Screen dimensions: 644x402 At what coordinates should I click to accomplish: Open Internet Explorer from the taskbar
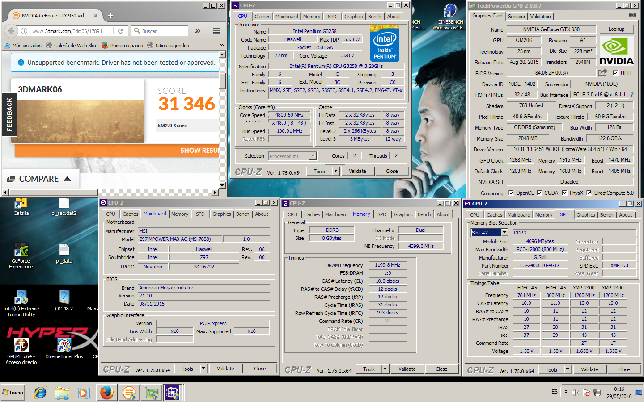click(41, 393)
